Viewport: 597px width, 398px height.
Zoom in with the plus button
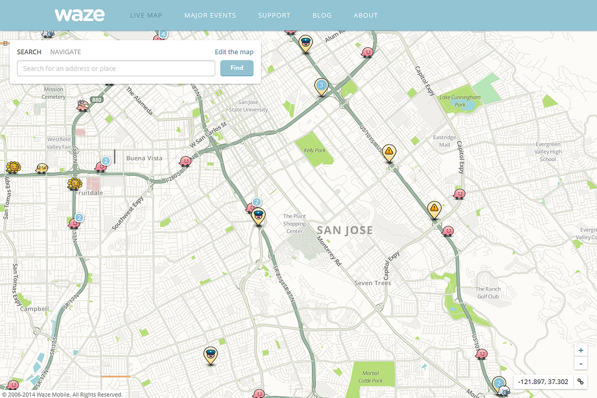pos(581,350)
